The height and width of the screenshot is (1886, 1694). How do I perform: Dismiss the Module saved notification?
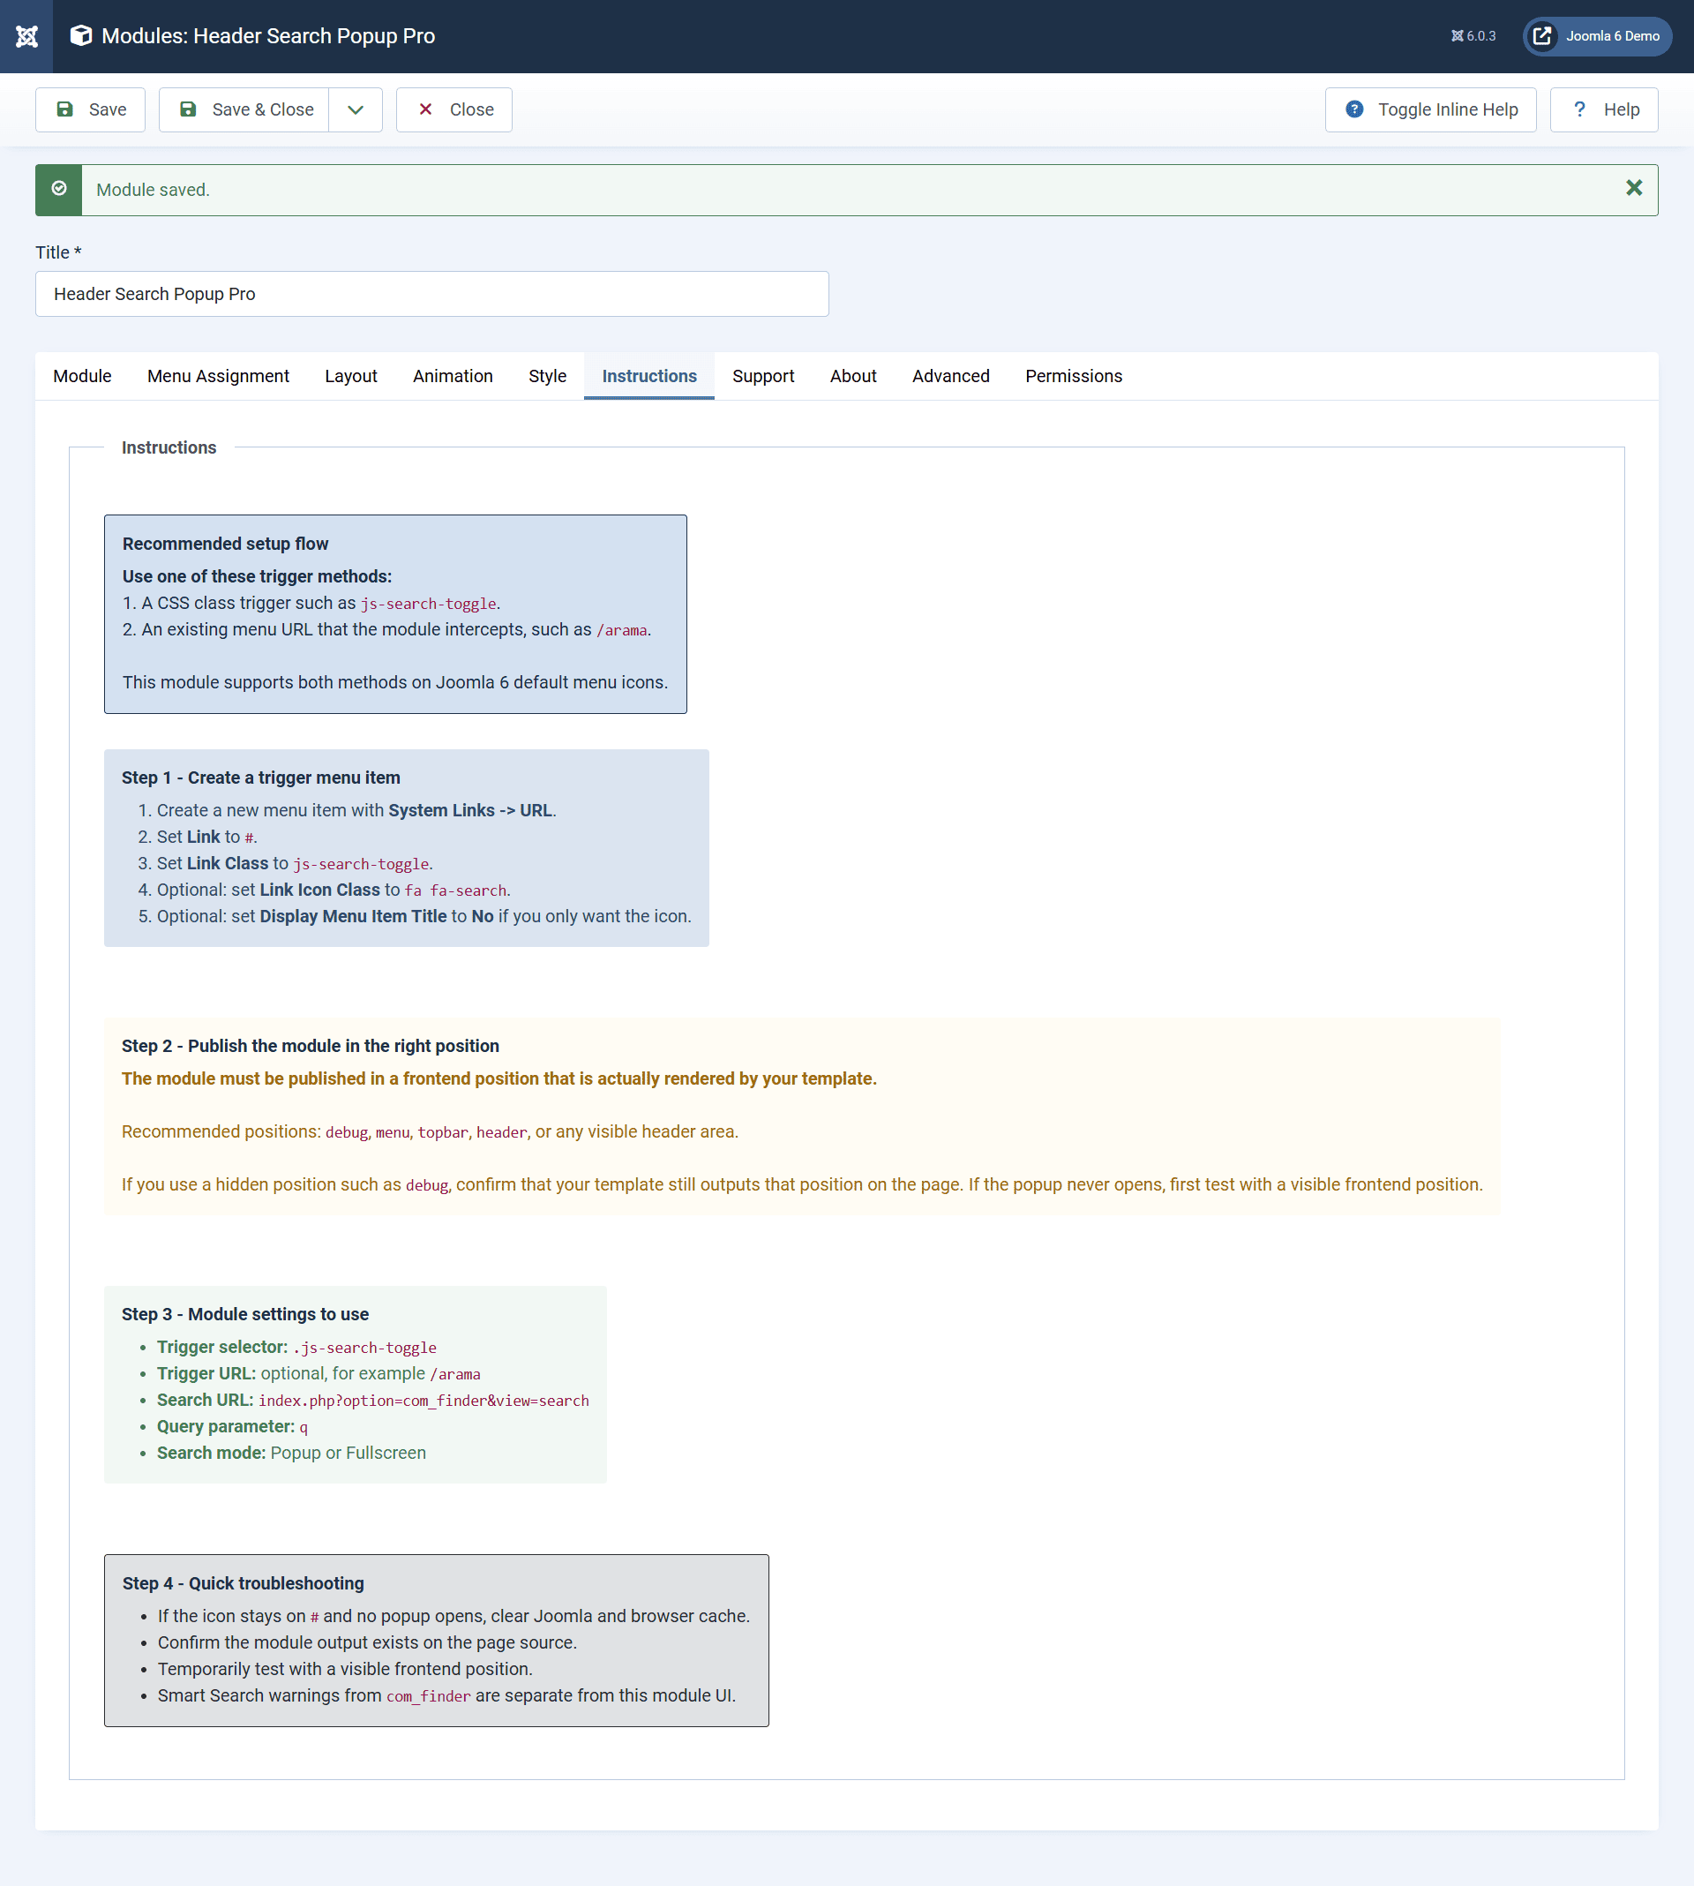point(1633,188)
